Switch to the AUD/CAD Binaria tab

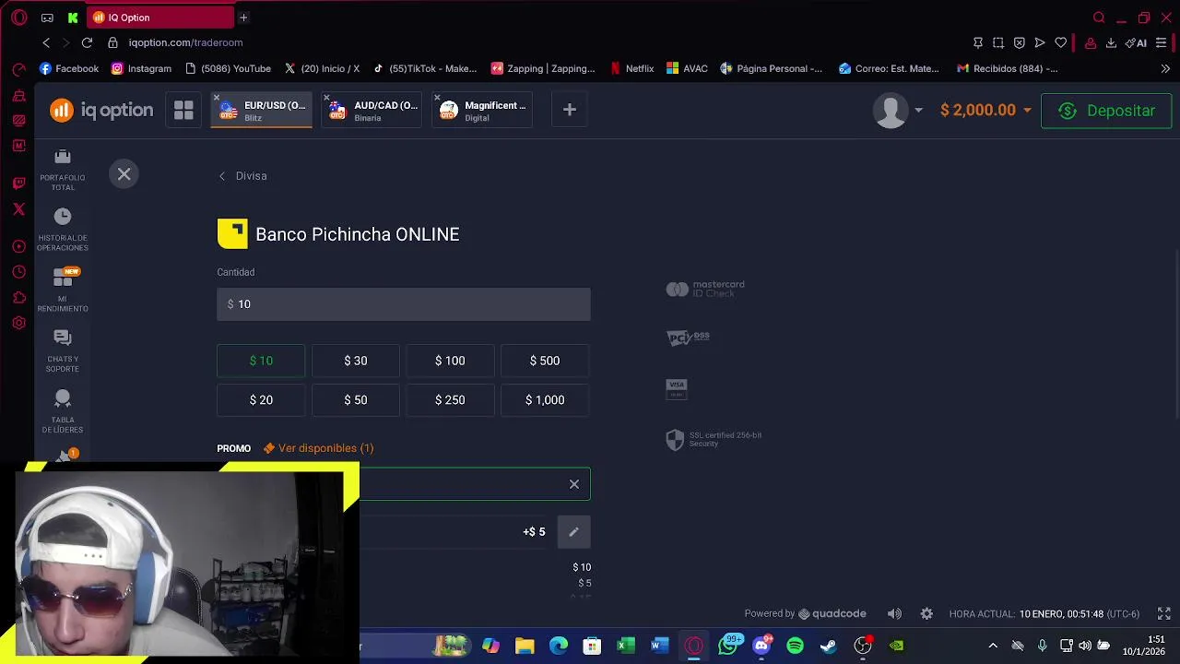coord(373,111)
